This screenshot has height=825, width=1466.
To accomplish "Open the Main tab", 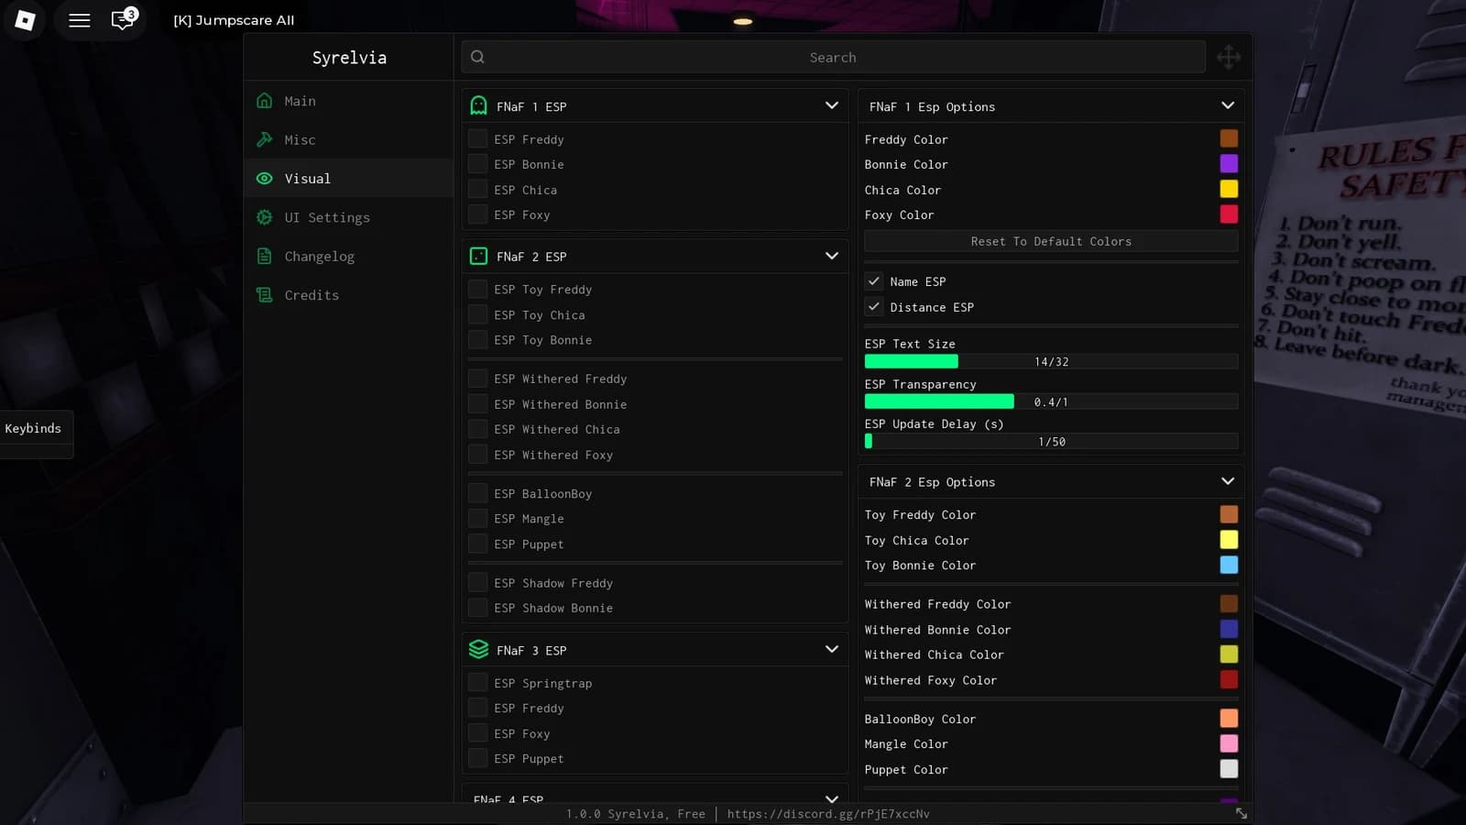I will click(349, 101).
